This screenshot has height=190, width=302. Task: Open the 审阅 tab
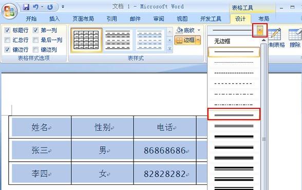(x=159, y=18)
